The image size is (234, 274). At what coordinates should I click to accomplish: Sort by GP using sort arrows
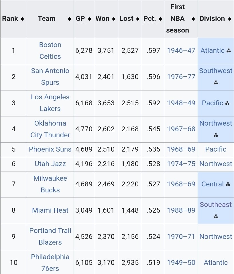tap(89, 19)
